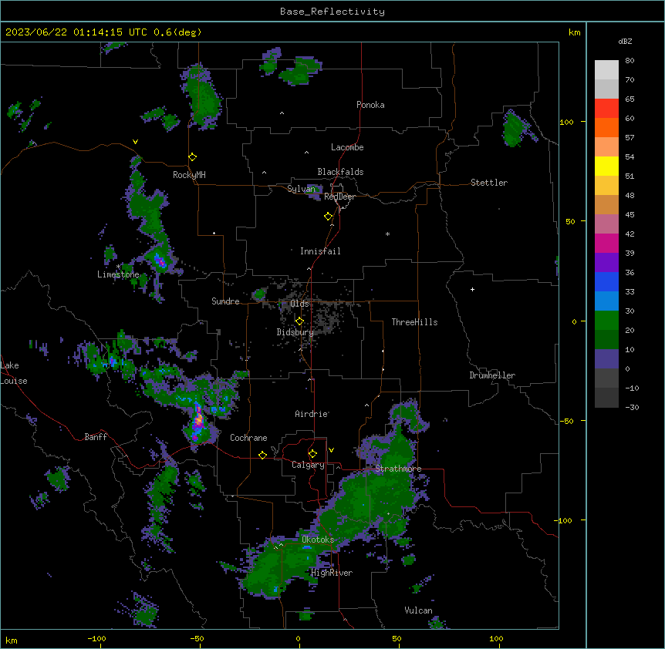
Task: Click the blue-purple storm cell east of Limestone
Action: pyautogui.click(x=160, y=260)
